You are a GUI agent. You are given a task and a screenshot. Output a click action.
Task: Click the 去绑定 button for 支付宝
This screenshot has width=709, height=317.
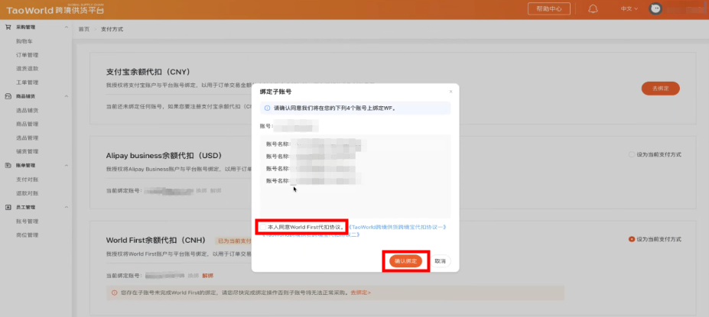(x=660, y=89)
